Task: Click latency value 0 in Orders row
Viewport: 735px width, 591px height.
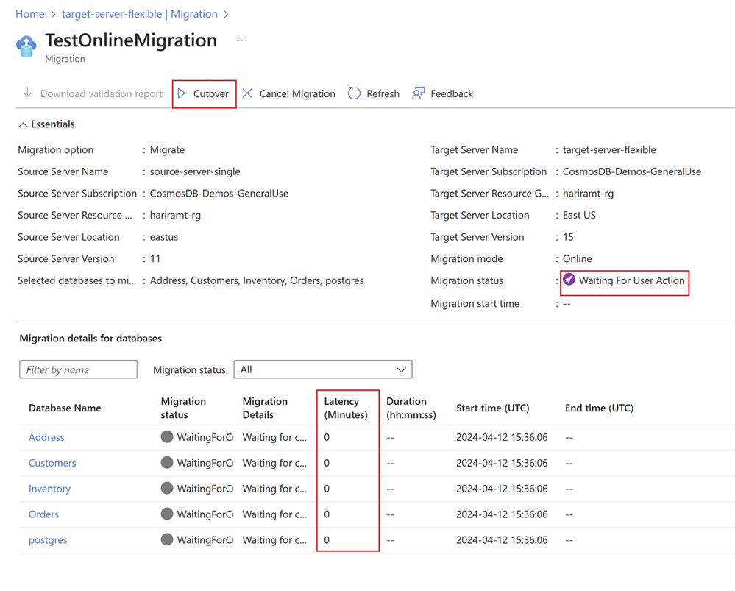Action: pos(327,514)
